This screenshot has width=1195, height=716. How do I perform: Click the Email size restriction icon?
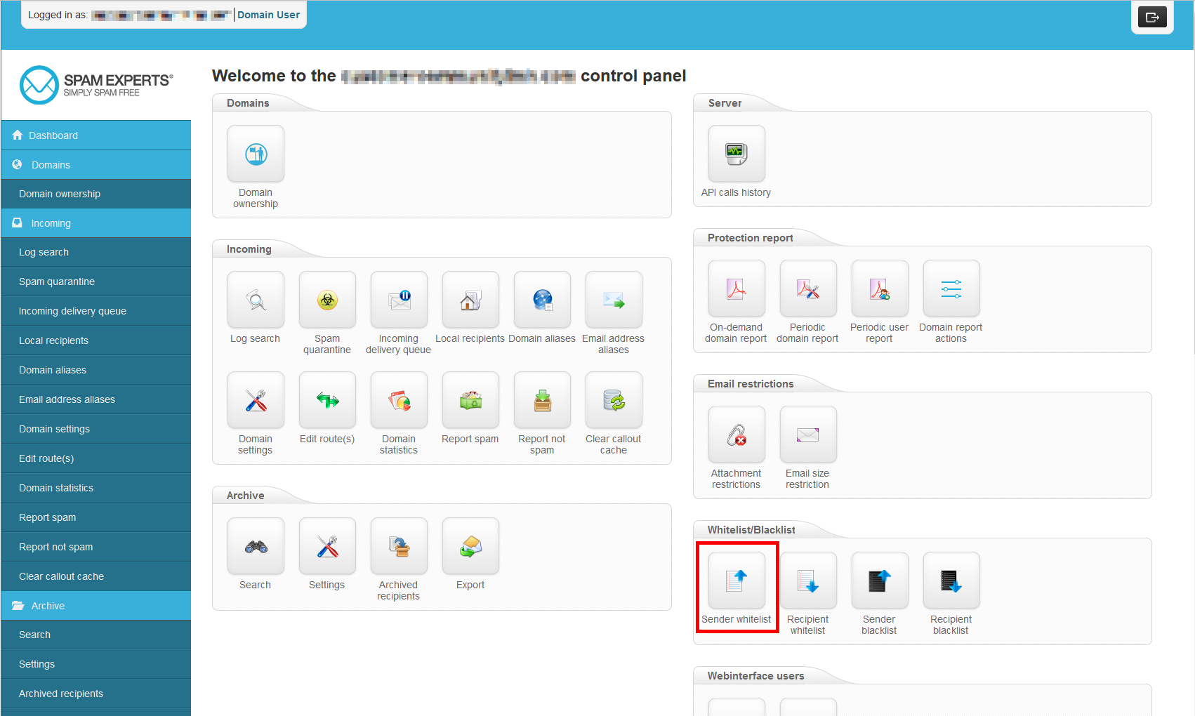click(x=807, y=435)
